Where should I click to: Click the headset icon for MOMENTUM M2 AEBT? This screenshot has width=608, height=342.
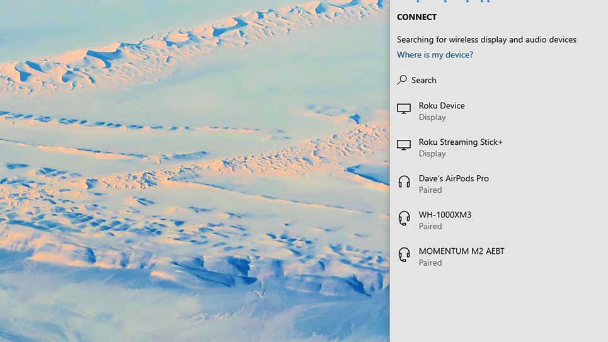coord(404,254)
